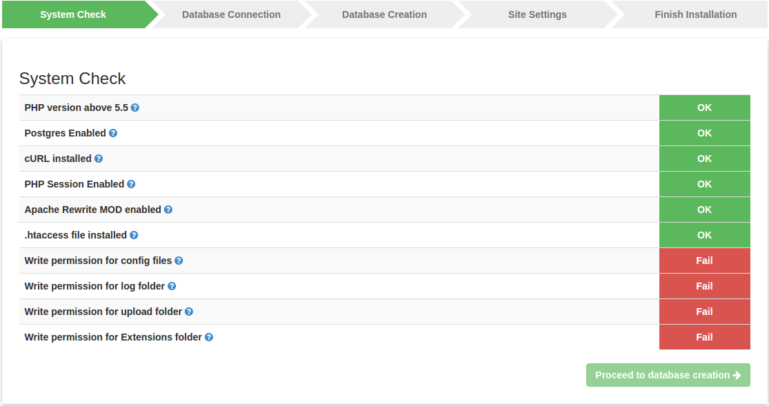Click help icon beside PHP version above 5.5

[x=135, y=108]
